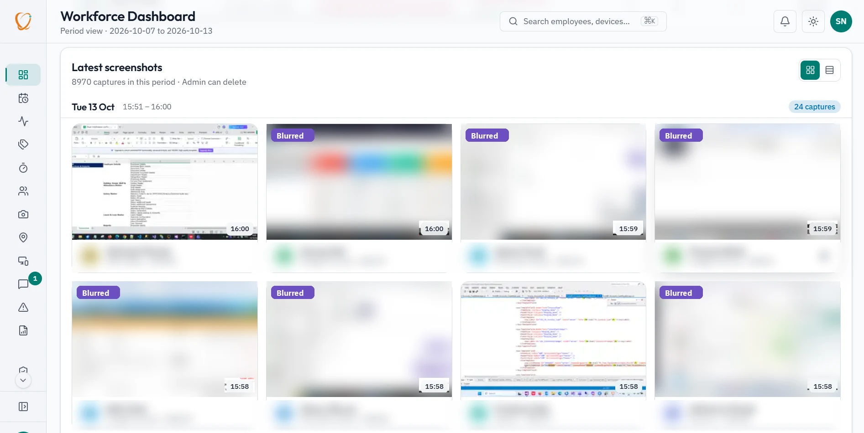Screen dimensions: 864x433
Task: Click the 15:51 – 16:00 time range text
Action: pos(147,107)
